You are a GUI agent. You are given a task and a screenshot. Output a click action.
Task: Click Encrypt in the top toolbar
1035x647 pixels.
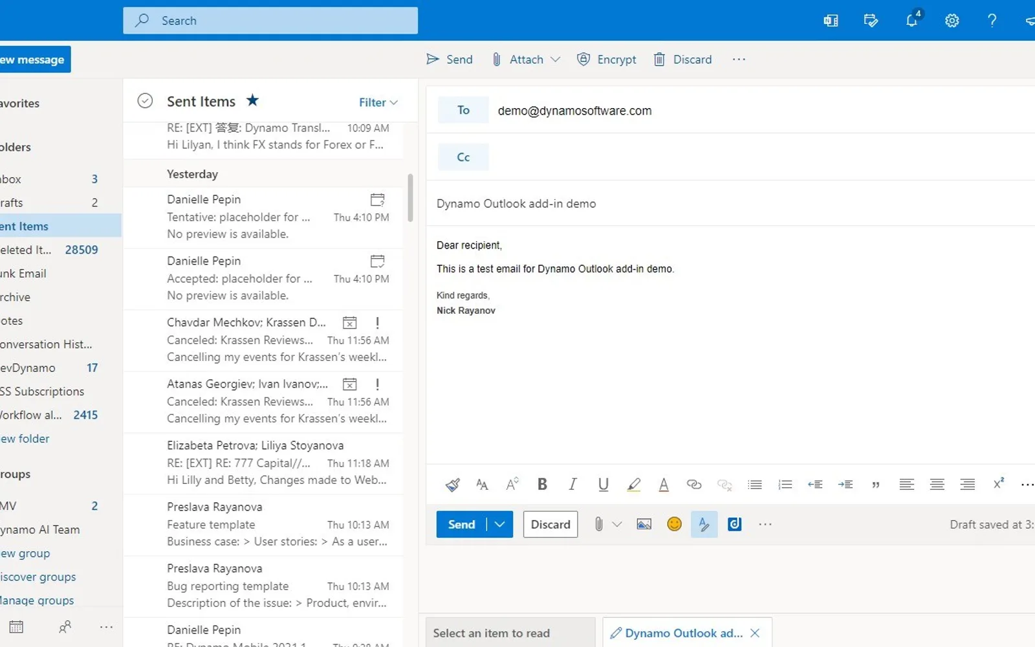pos(607,60)
